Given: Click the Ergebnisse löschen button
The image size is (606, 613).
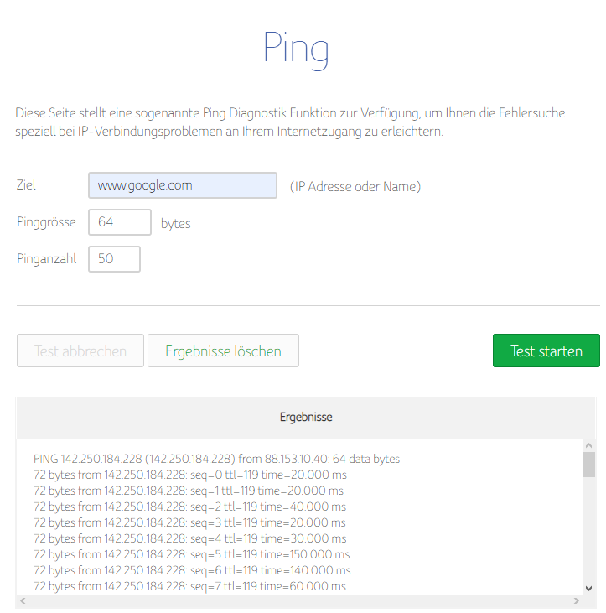Looking at the screenshot, I should (x=223, y=351).
